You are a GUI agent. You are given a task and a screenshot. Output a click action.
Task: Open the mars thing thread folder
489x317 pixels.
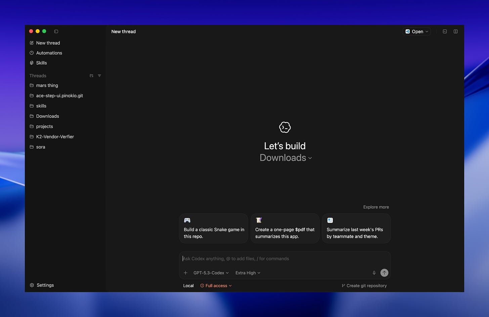(x=47, y=85)
